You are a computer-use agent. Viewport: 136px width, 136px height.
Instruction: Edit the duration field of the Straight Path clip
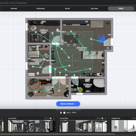pos(134,118)
